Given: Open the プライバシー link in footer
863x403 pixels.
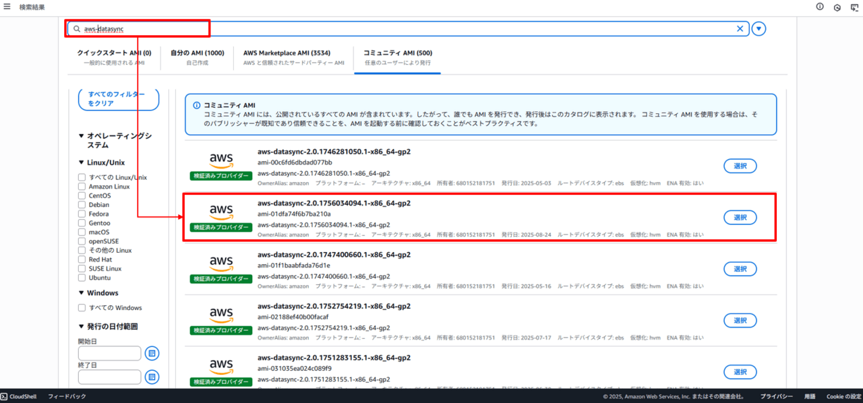Looking at the screenshot, I should coord(776,397).
